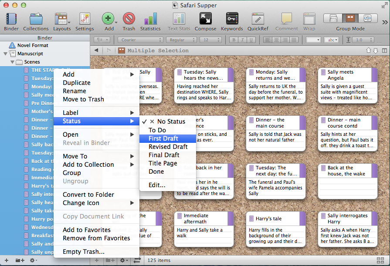Choose First Draft status
Image resolution: width=390 pixels, height=266 pixels.
(168, 138)
